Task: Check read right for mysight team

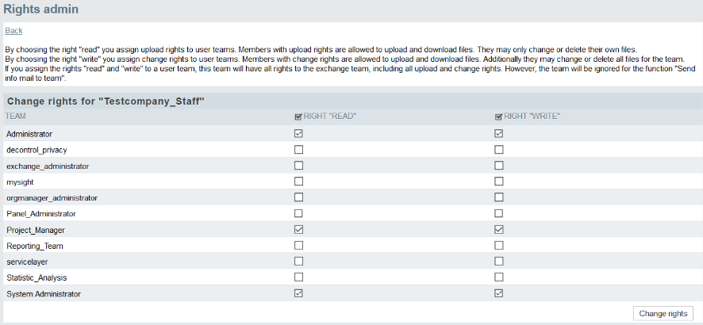Action: tap(298, 182)
